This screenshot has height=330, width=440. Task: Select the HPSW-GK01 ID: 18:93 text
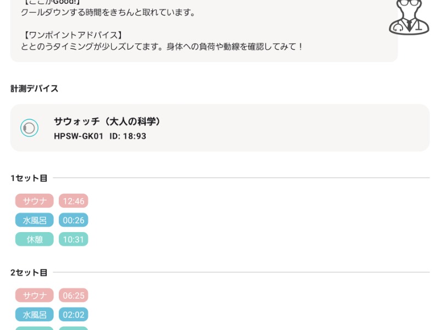(100, 136)
